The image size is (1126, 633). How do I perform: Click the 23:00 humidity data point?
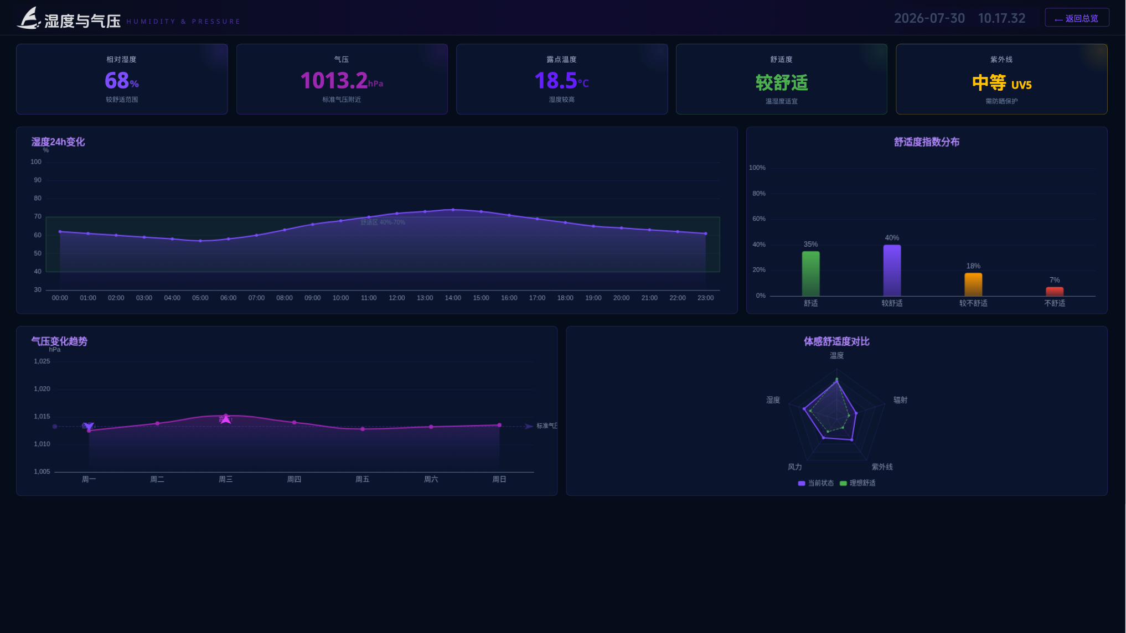pyautogui.click(x=706, y=234)
